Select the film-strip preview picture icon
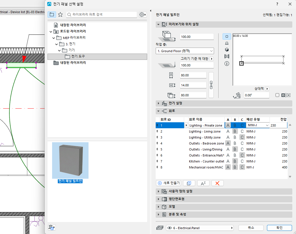 tap(227, 56)
